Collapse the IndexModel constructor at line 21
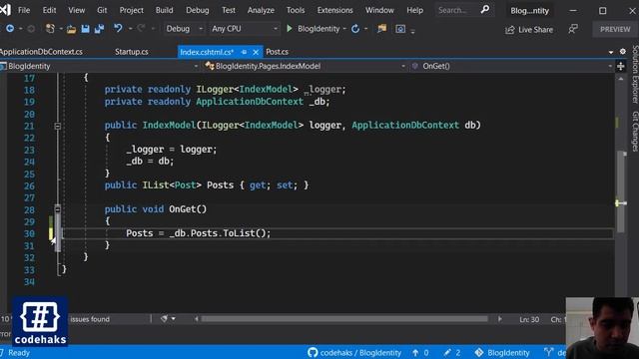 58,127
